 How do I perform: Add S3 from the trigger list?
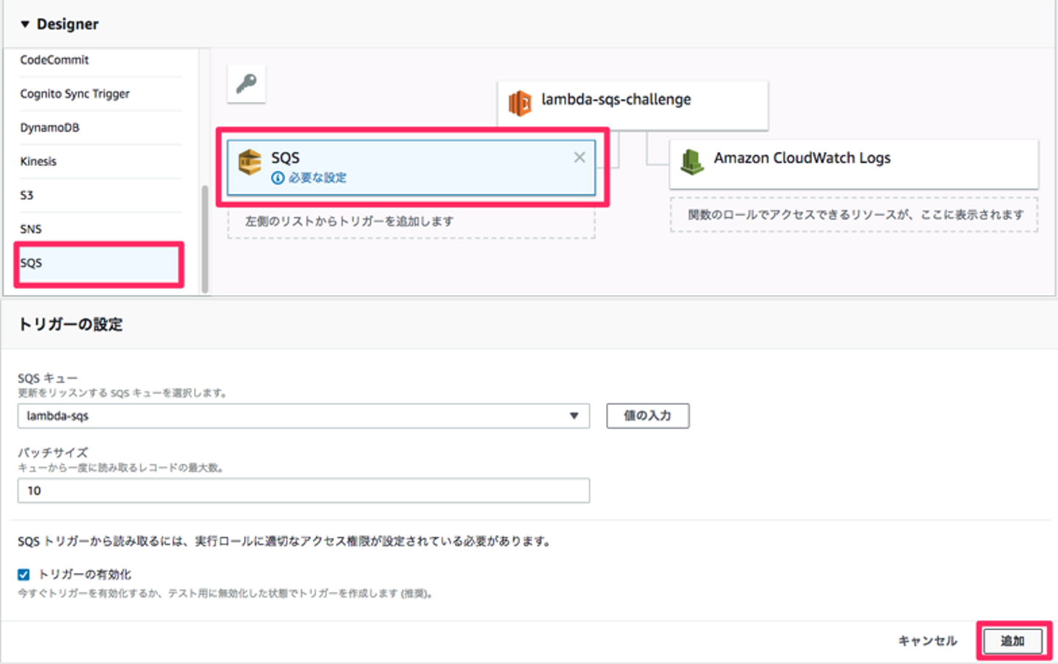pyautogui.click(x=26, y=195)
